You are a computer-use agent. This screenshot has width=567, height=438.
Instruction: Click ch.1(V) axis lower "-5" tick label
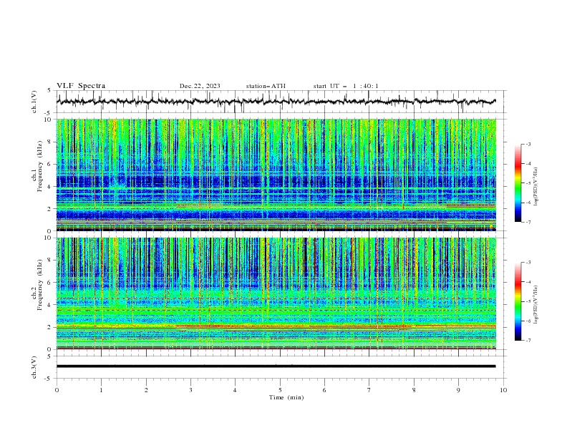(48, 113)
